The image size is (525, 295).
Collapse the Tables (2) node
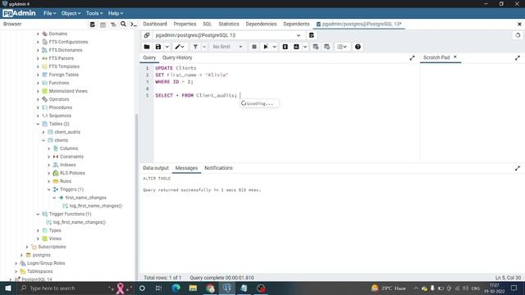point(38,124)
